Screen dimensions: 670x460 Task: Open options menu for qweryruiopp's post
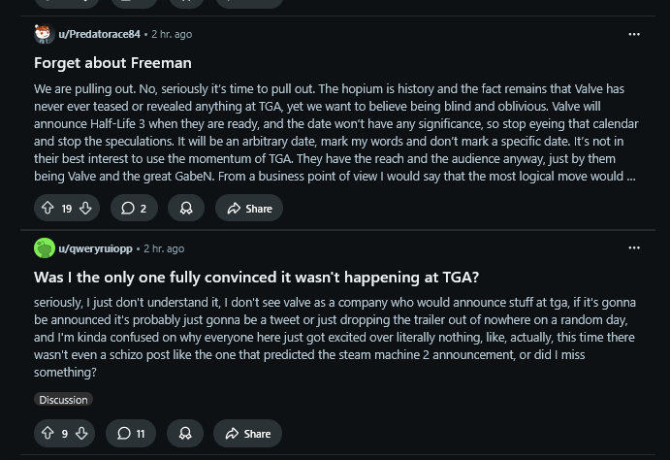tap(634, 248)
